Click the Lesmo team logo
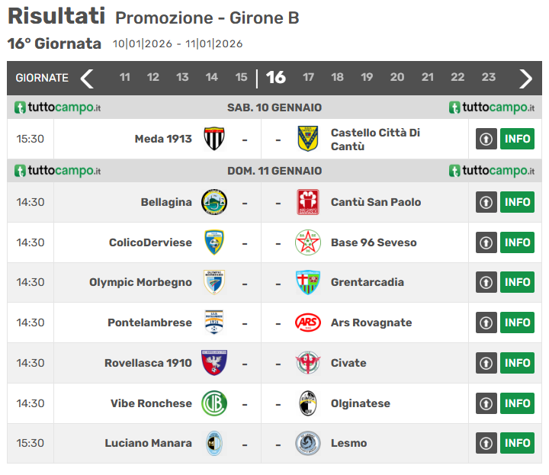 click(x=307, y=443)
